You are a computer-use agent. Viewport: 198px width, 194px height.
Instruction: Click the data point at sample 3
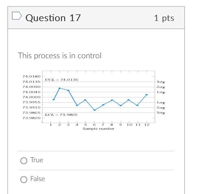(x=68, y=90)
